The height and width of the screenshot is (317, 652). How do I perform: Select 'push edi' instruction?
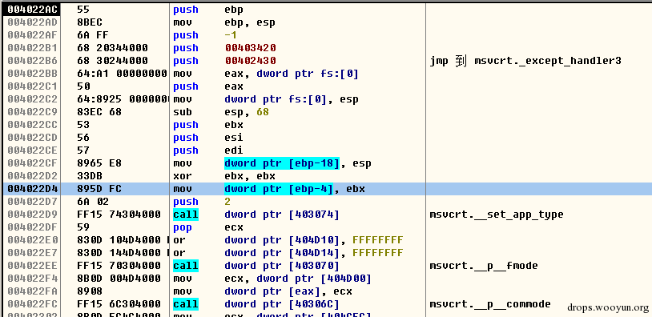pos(208,150)
